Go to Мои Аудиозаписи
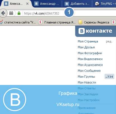116x114 pixels. coord(90,65)
